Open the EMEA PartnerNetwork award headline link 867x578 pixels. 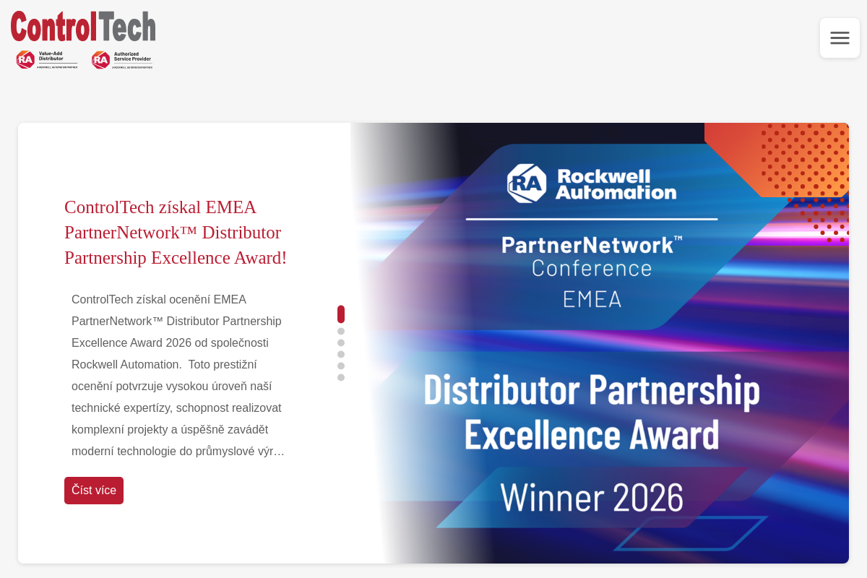(x=176, y=233)
